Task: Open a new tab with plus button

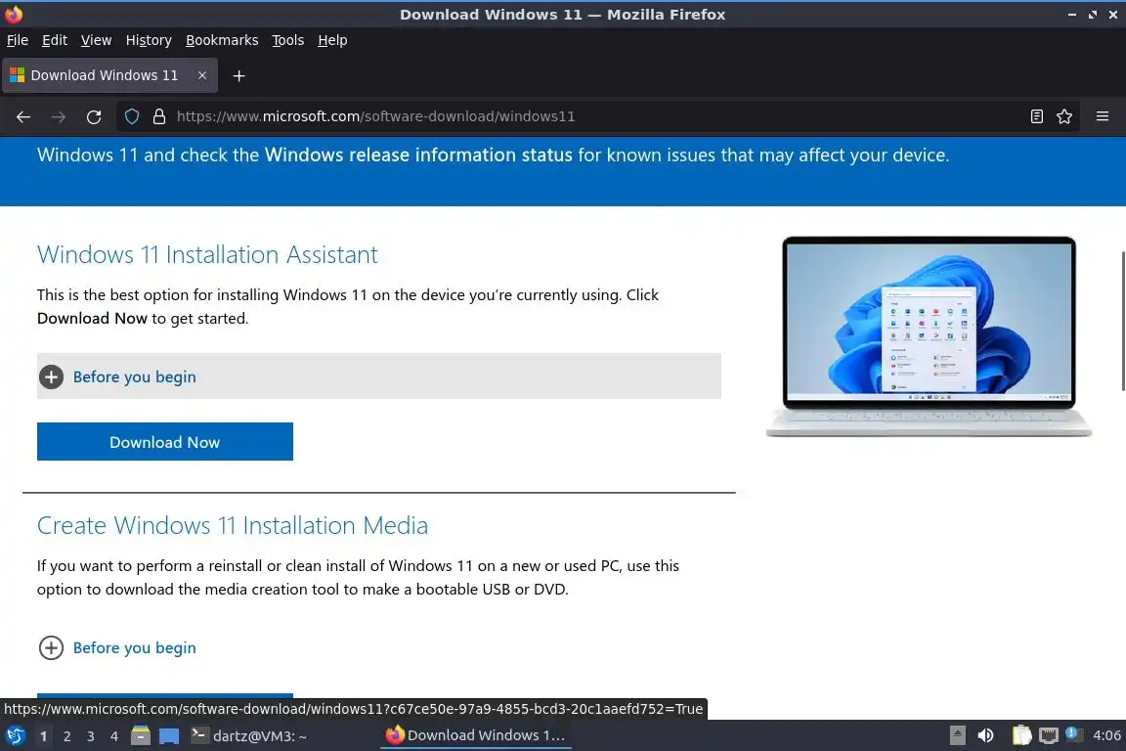Action: [x=239, y=75]
